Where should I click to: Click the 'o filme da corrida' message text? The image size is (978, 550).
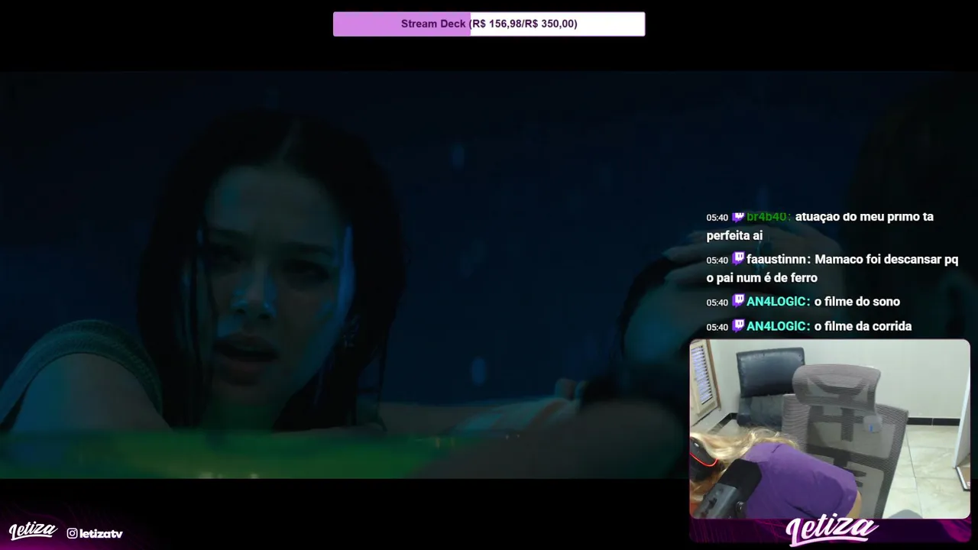pos(863,326)
